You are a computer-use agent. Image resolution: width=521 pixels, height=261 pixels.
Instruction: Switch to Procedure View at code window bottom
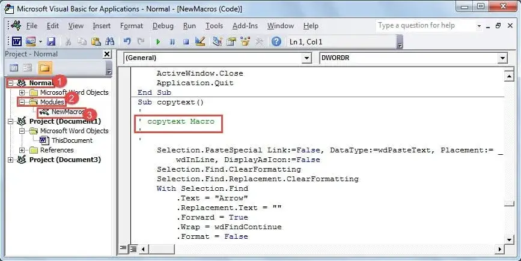coord(124,248)
